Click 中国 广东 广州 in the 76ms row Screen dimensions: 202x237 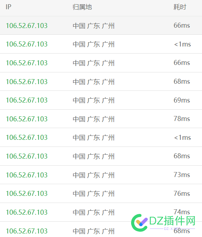click(94, 194)
